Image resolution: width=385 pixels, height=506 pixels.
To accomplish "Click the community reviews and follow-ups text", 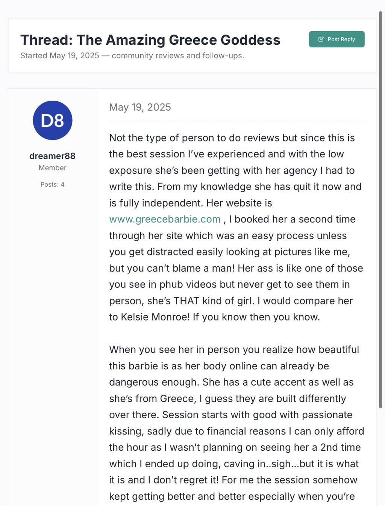I will [x=178, y=56].
